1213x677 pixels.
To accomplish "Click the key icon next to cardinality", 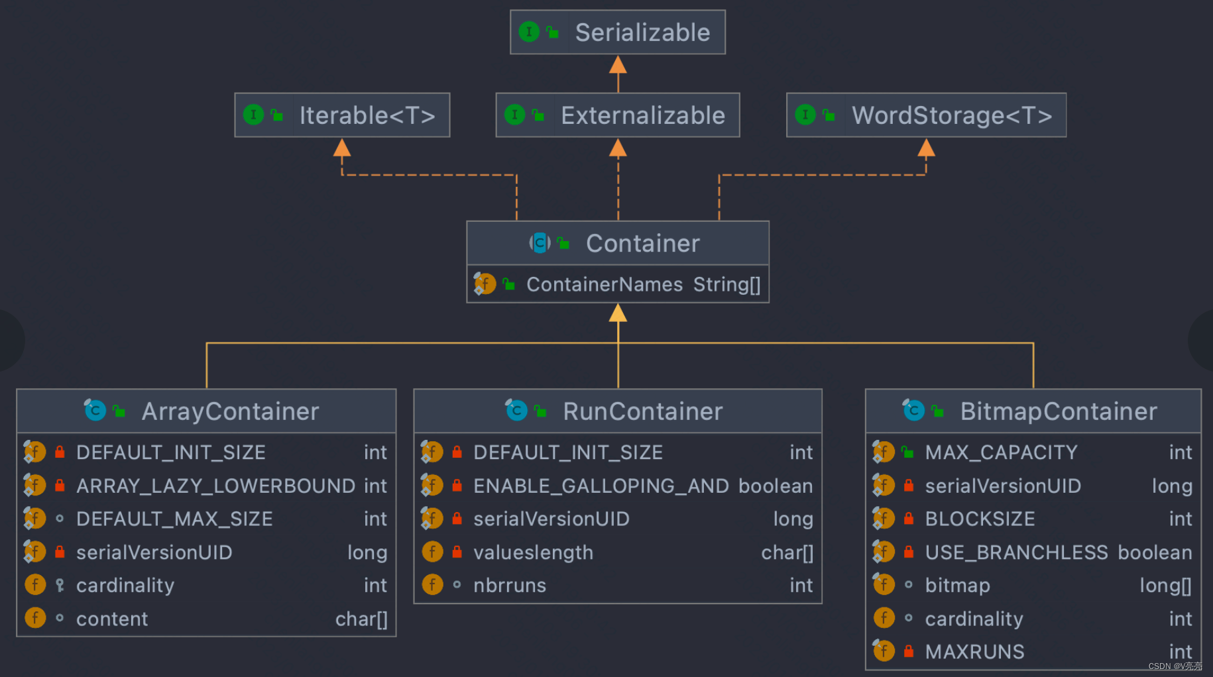I will click(x=60, y=584).
